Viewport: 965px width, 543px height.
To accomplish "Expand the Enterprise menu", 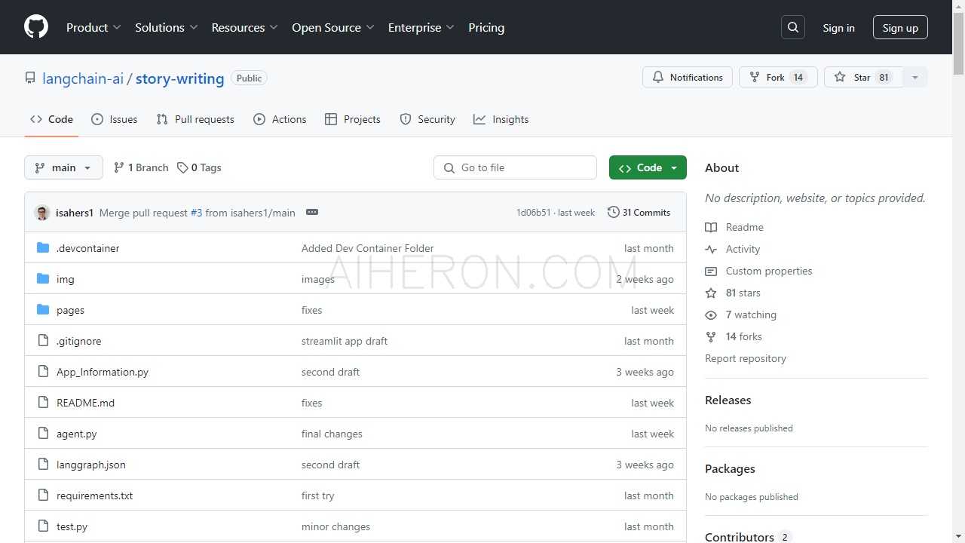I will pos(421,27).
